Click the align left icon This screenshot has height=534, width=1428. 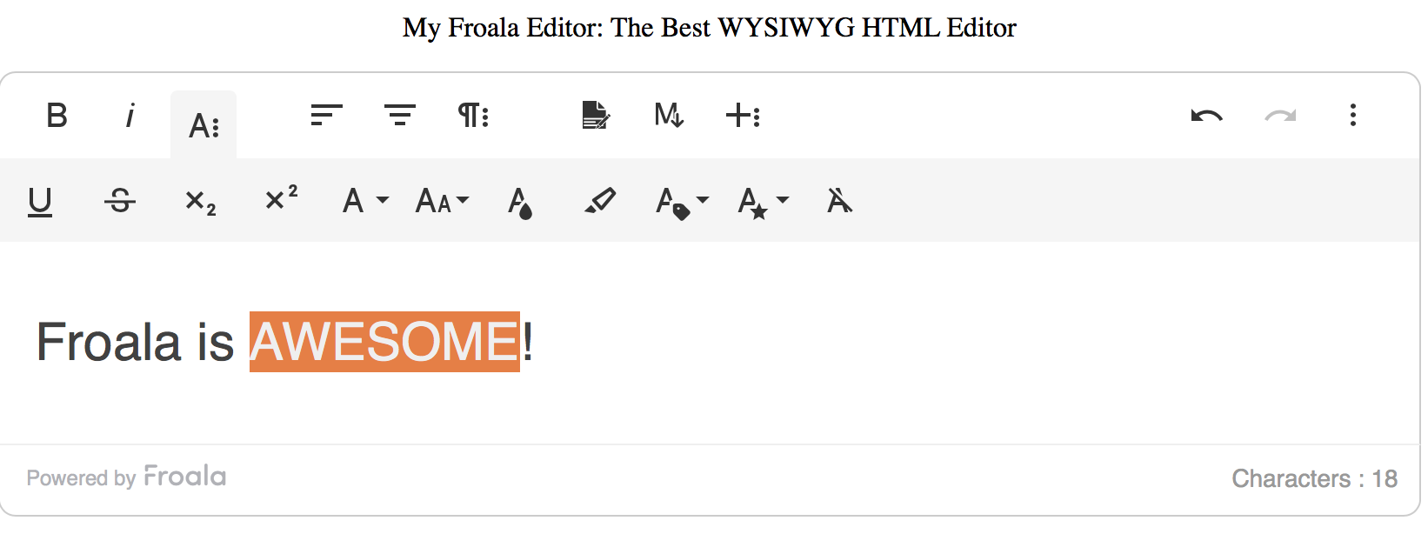[x=326, y=116]
